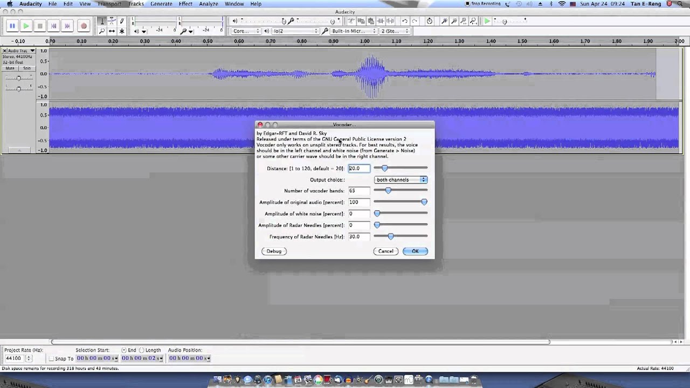Open the Tracks menu
690x388 pixels.
click(x=136, y=4)
